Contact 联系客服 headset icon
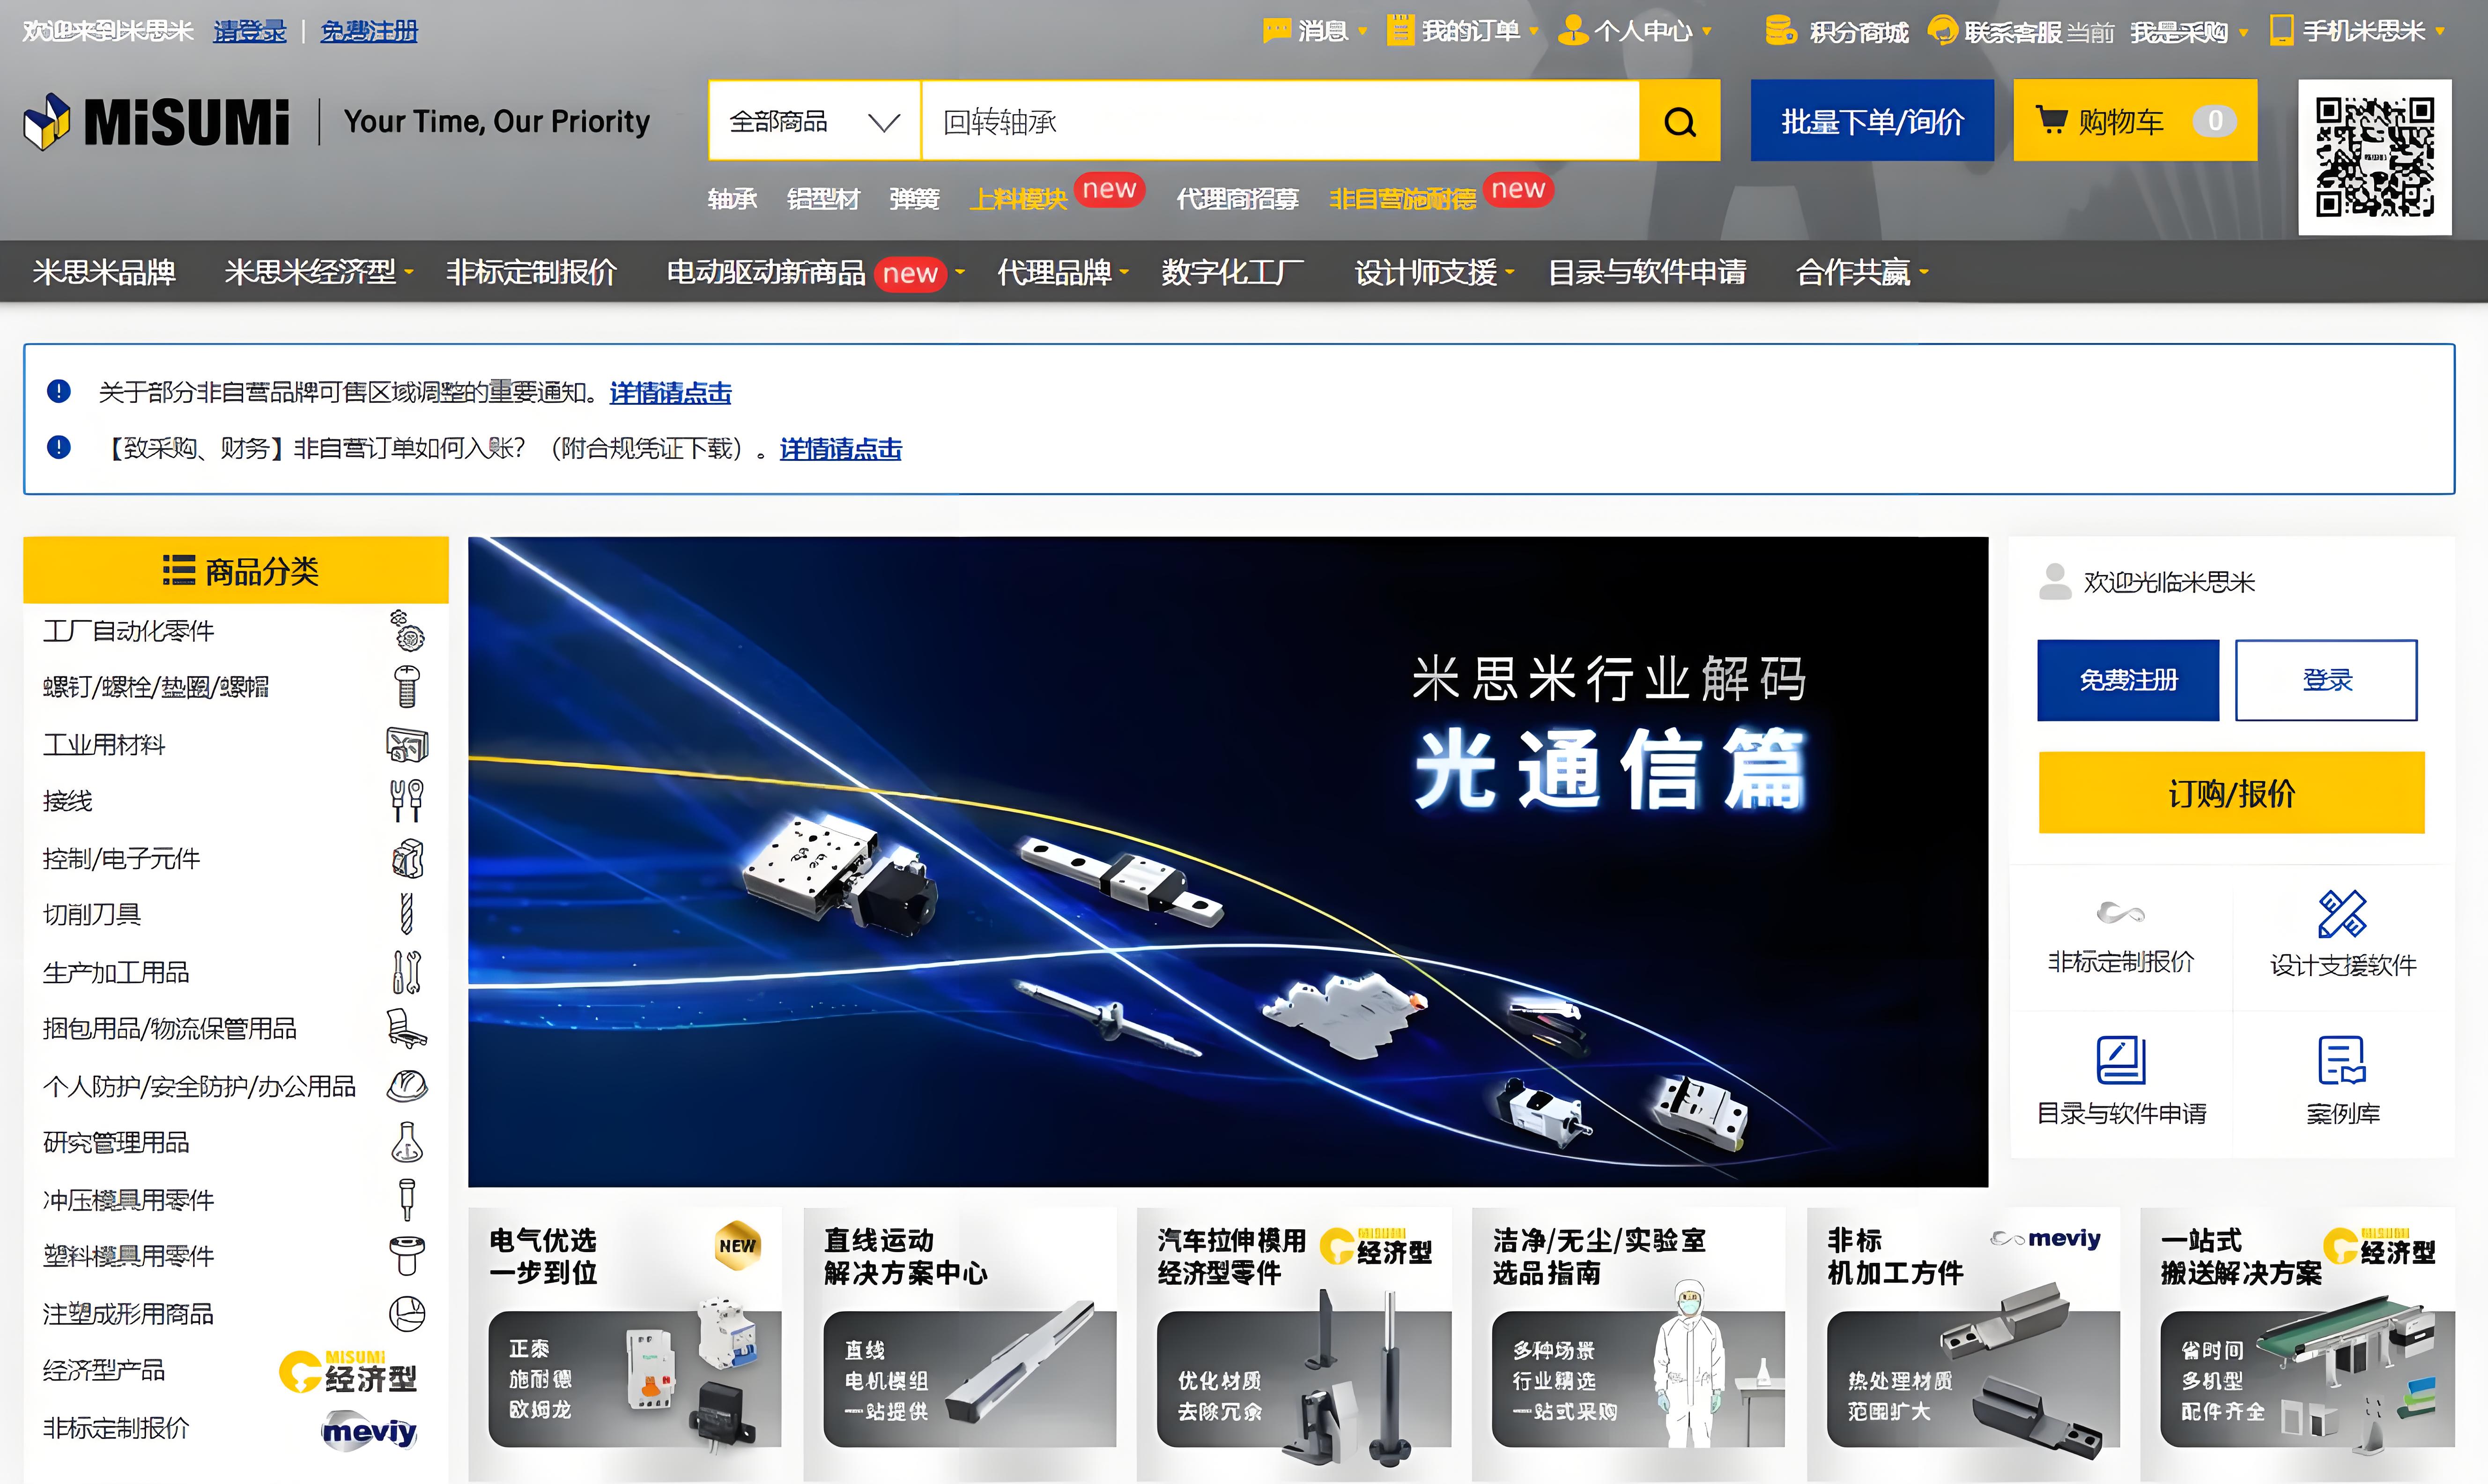This screenshot has width=2488, height=1484. [x=1942, y=31]
